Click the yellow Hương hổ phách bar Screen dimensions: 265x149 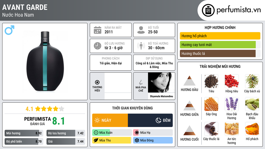click(x=220, y=36)
